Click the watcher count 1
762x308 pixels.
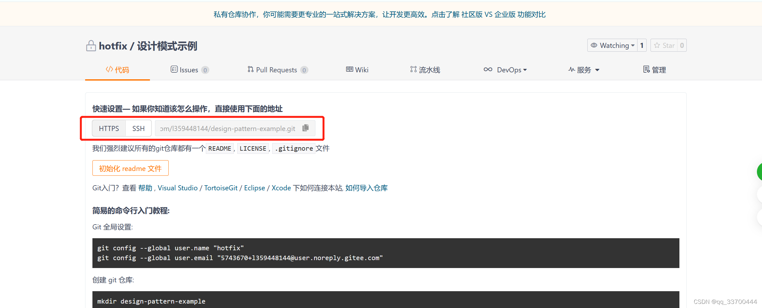point(642,45)
